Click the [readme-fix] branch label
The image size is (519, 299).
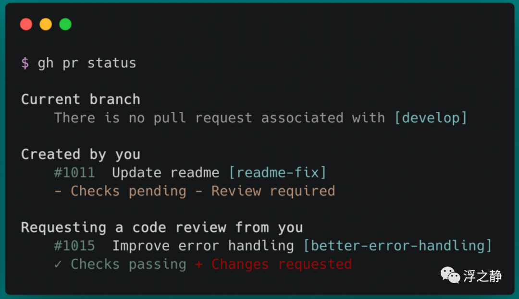(278, 173)
